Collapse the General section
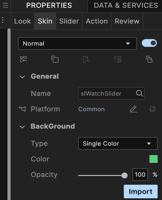The height and width of the screenshot is (200, 162). [x=23, y=77]
